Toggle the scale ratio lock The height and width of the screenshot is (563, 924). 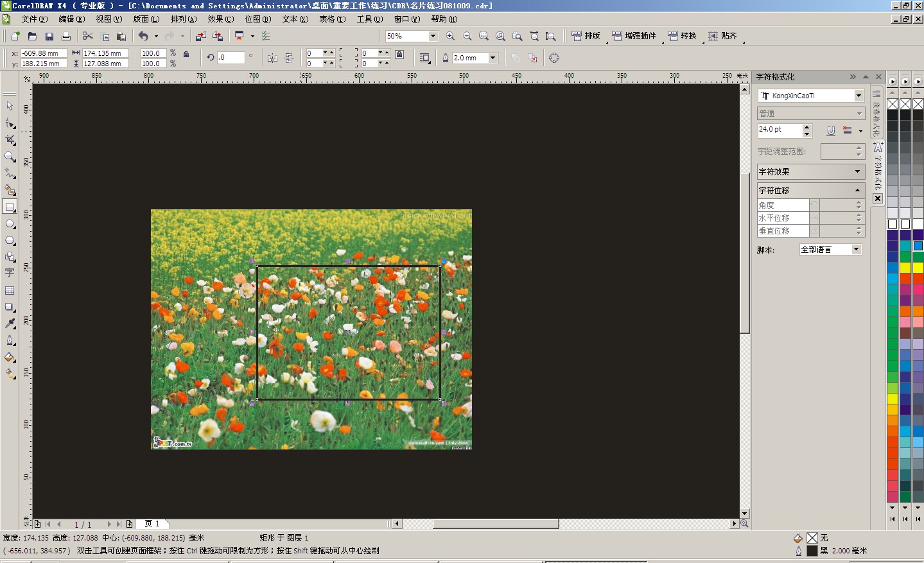point(186,55)
